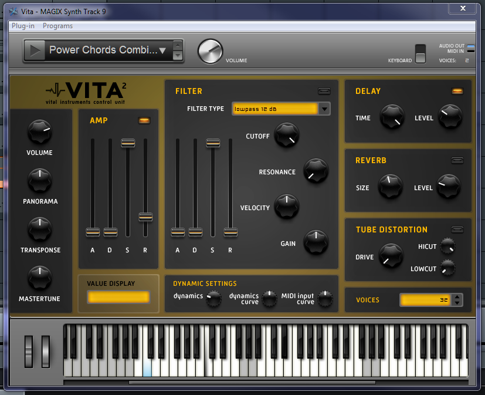485x395 pixels.
Task: Toggle the DELAY effect power LED
Action: 457,91
